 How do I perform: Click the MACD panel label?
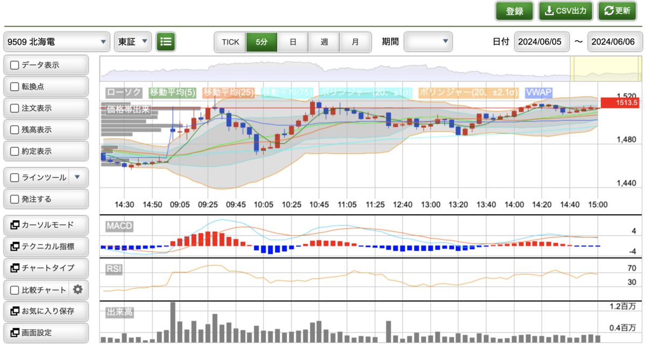coord(119,227)
